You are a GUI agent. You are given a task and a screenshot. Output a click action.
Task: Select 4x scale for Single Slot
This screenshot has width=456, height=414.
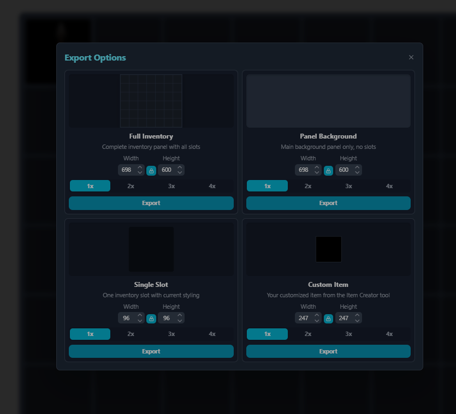coord(212,334)
